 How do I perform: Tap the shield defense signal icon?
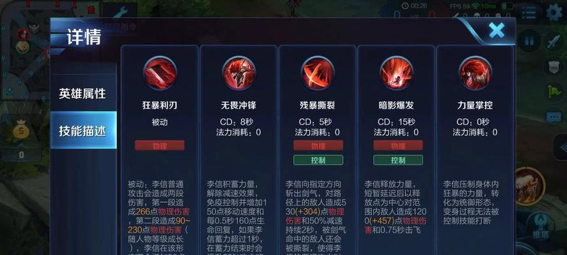[554, 67]
